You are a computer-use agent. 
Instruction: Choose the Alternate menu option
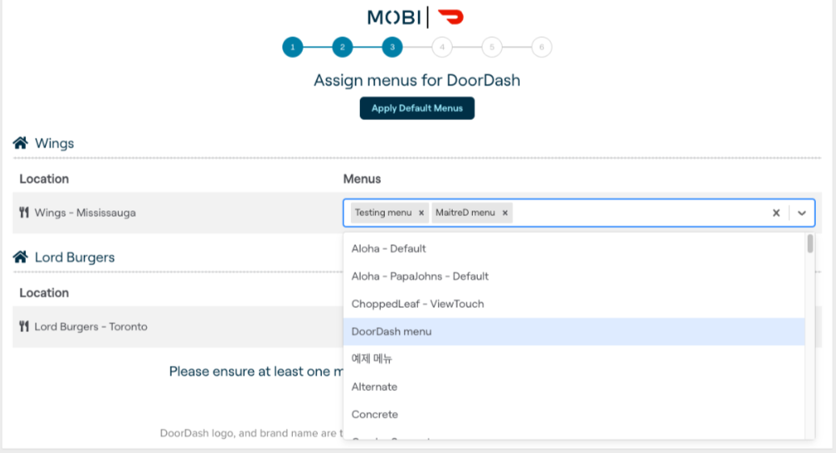pyautogui.click(x=374, y=387)
